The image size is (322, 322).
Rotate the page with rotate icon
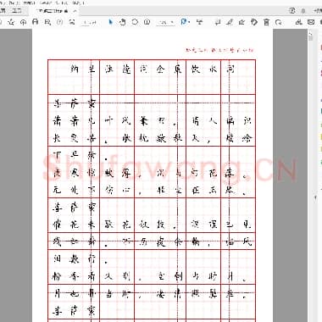[279, 22]
